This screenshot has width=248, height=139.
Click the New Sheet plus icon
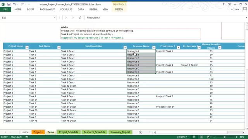pyautogui.click(x=141, y=132)
